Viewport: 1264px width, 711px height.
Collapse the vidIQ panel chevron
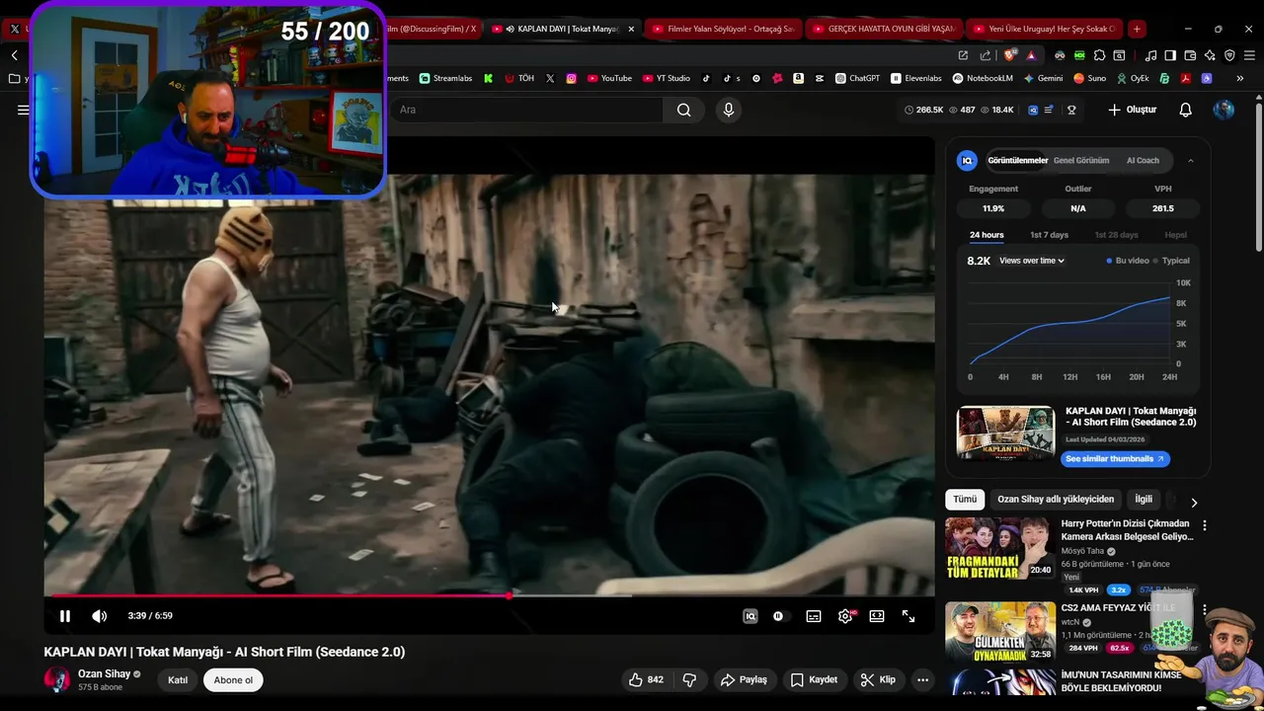(1190, 160)
